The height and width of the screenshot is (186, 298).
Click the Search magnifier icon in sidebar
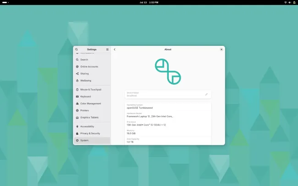77,60
